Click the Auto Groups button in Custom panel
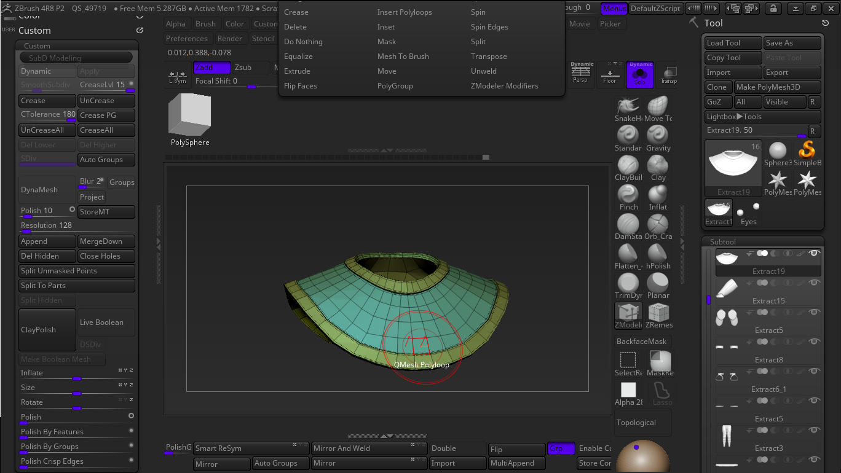This screenshot has width=841, height=473. [107, 160]
